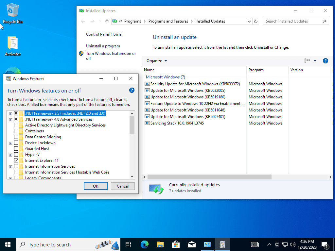Check the Guarded Host checkbox

(x=16, y=149)
